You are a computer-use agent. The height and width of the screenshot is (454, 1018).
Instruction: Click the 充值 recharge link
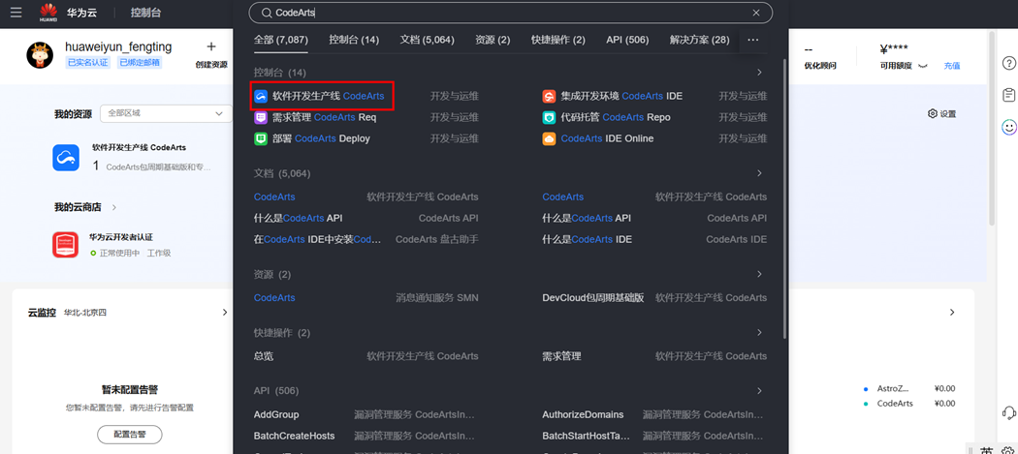952,66
